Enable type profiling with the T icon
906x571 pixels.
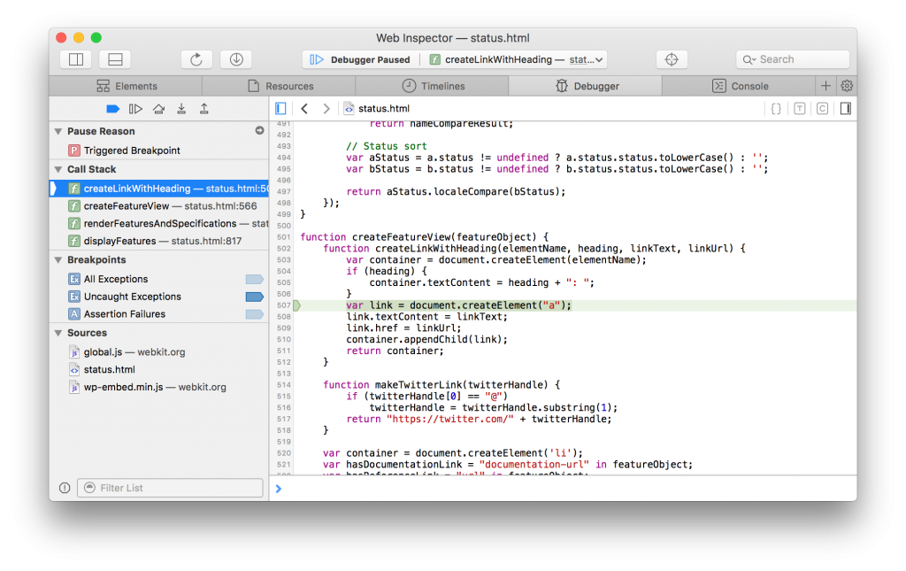[x=800, y=108]
